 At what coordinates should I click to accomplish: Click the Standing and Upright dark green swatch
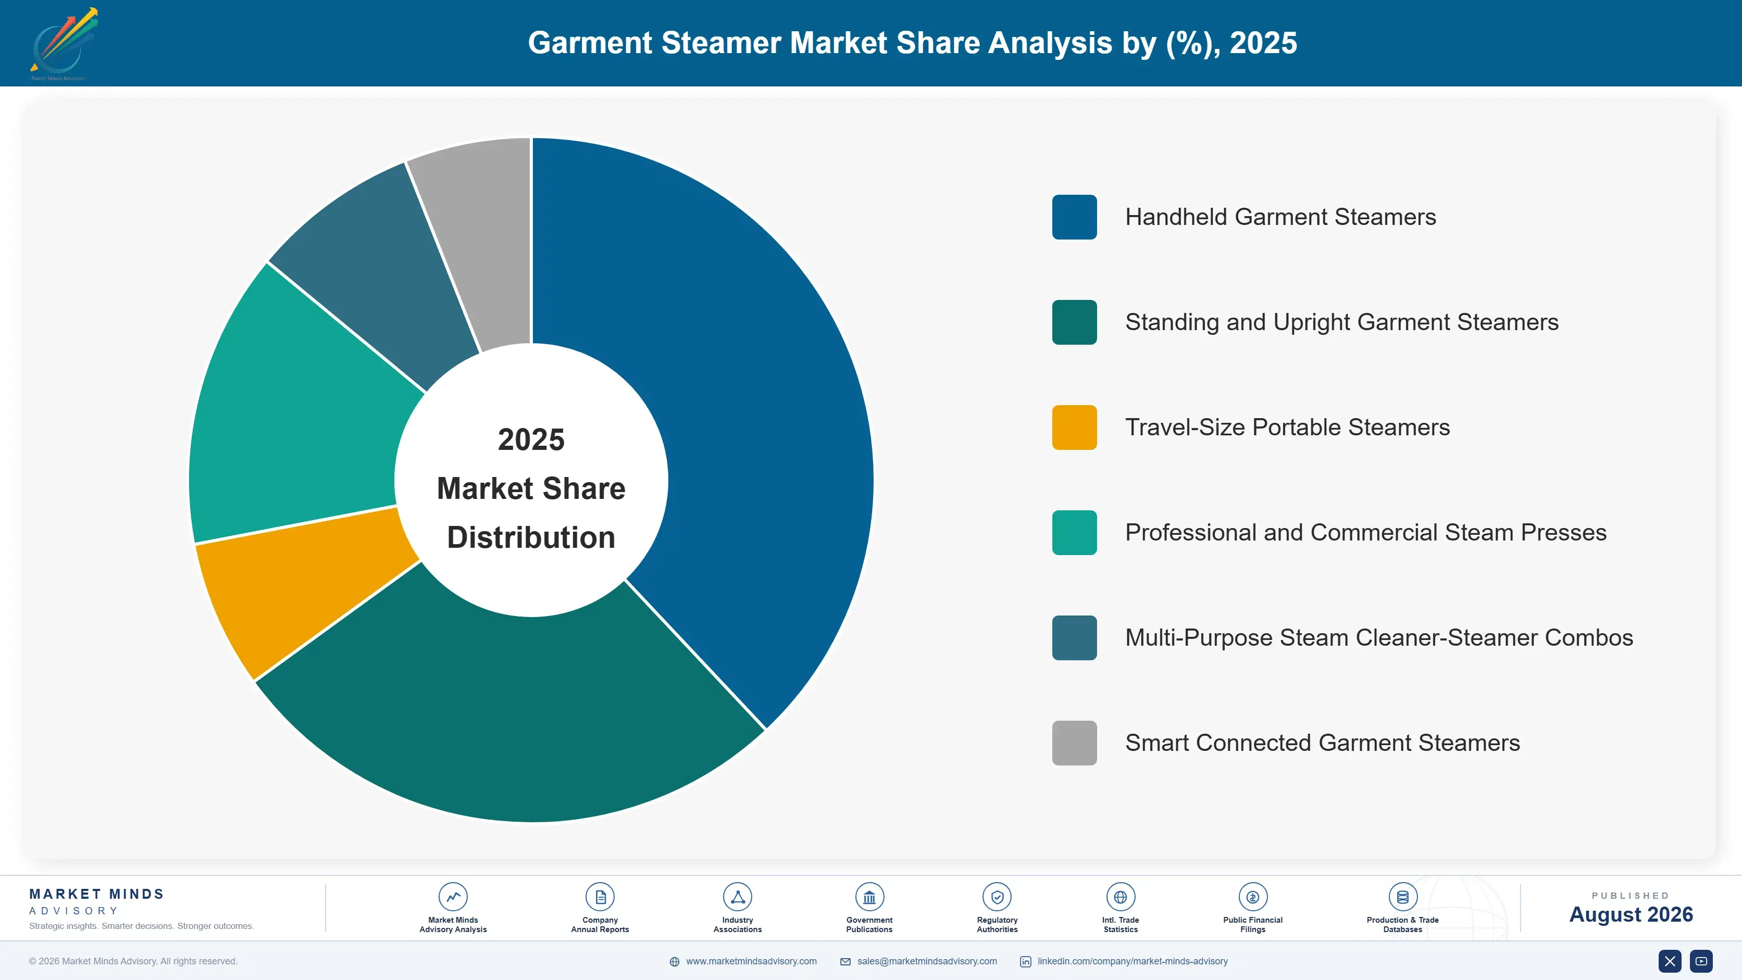pyautogui.click(x=1074, y=322)
